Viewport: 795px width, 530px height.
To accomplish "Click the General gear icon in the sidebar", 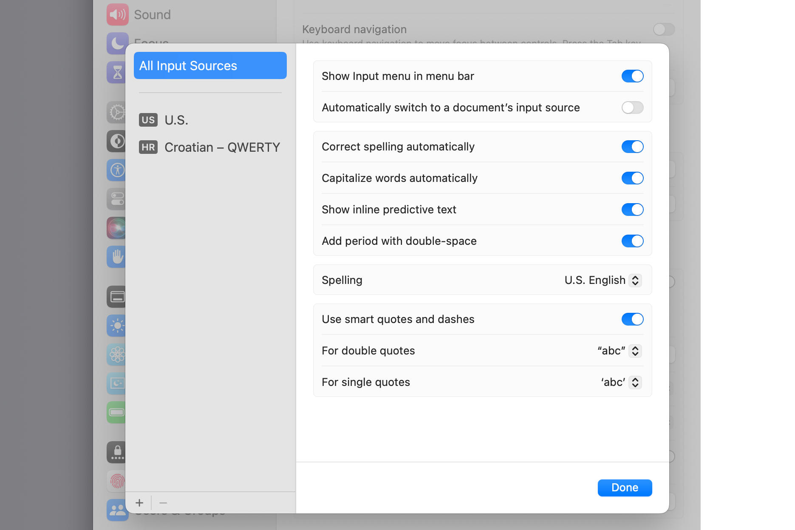I will pos(116,112).
